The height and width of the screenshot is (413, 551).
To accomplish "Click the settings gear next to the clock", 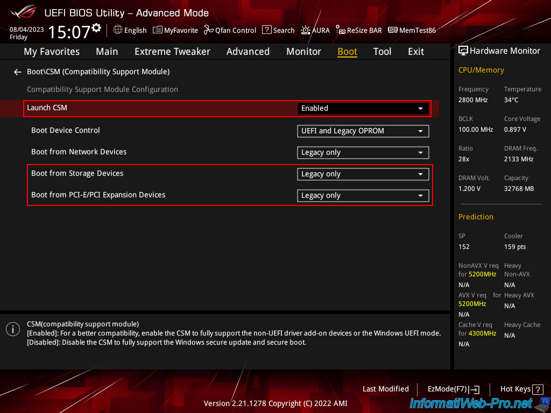I will [x=96, y=27].
